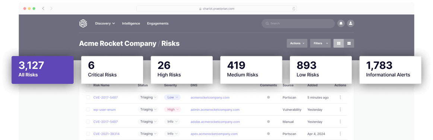The image size is (433, 140).
Task: Click the 'Vulnerability' source cell
Action: coord(292,109)
